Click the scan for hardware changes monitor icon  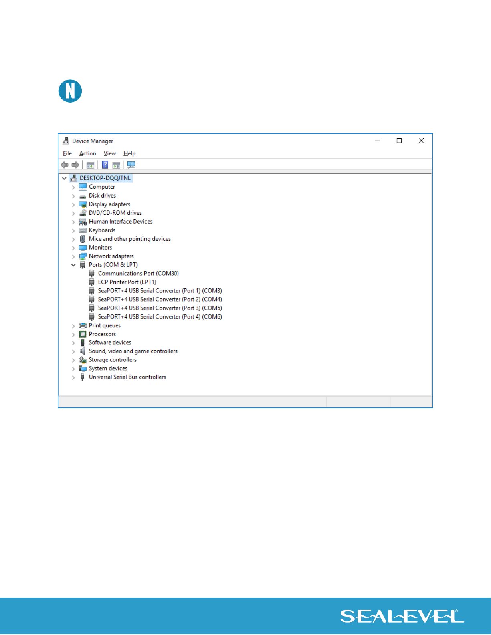[x=131, y=165]
